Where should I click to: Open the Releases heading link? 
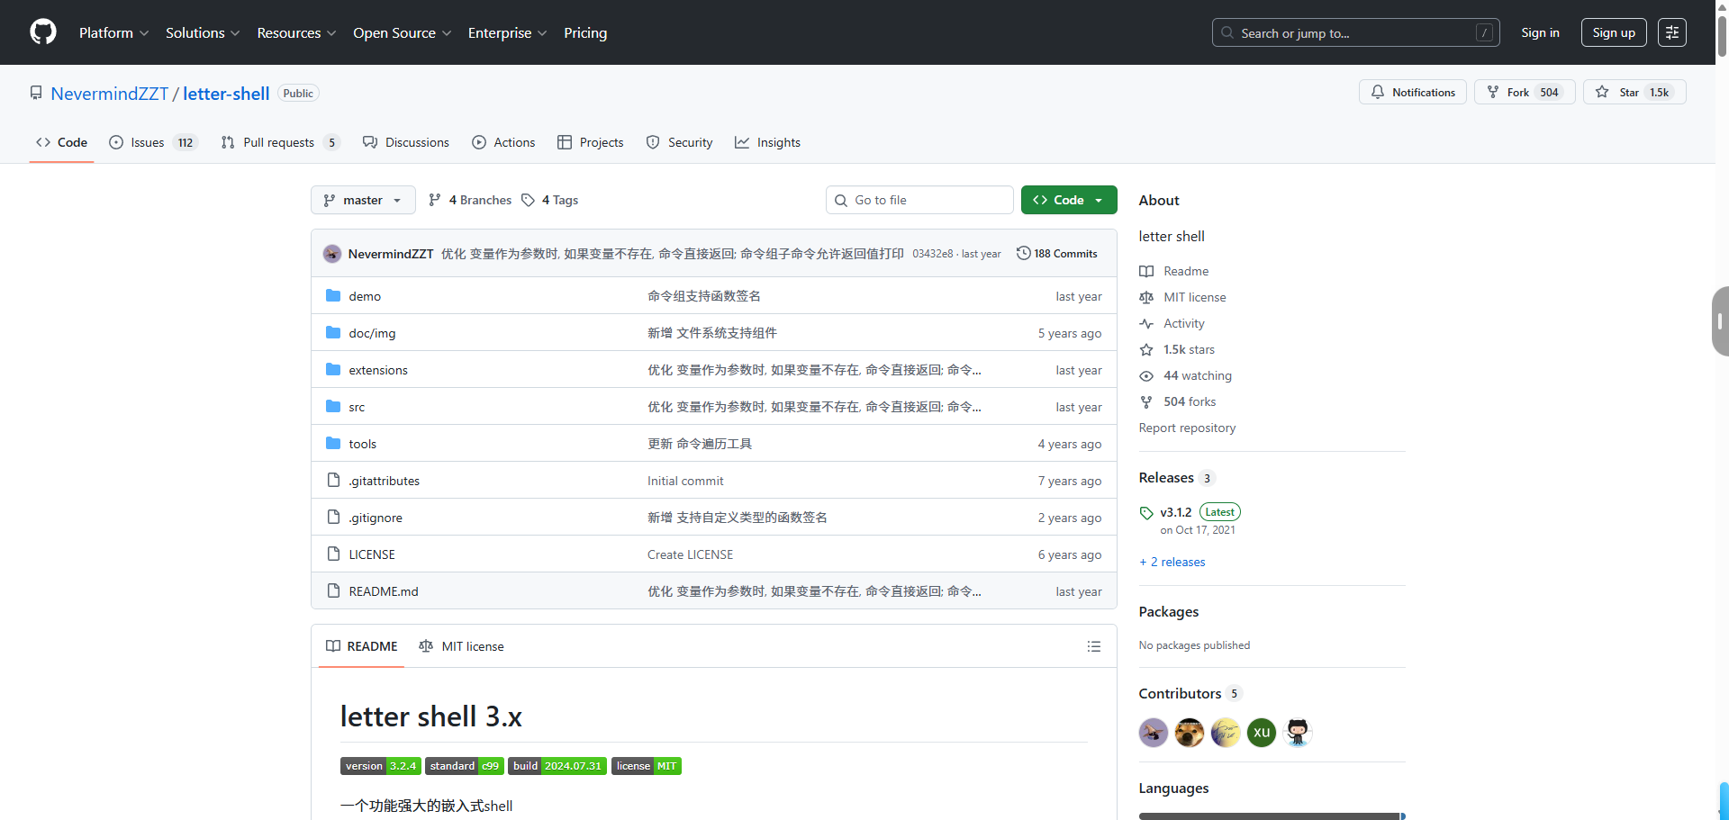[x=1177, y=477]
